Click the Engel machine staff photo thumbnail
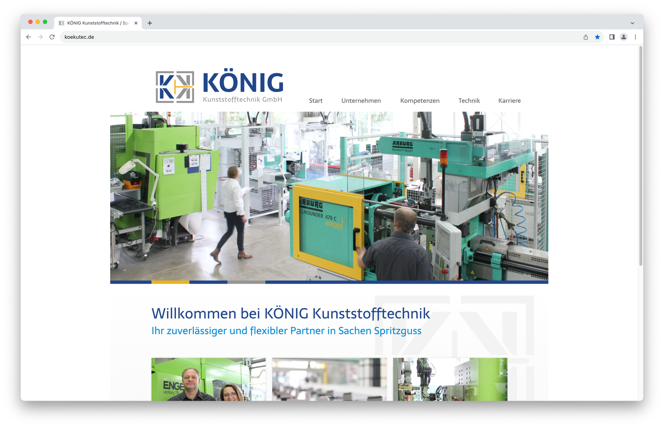The image size is (664, 428). (x=208, y=379)
